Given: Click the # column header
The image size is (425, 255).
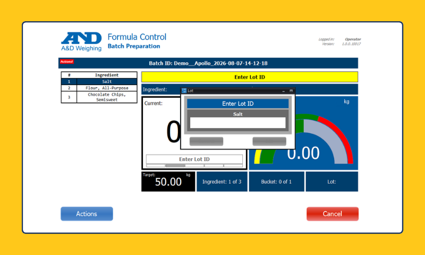Looking at the screenshot, I should pos(69,75).
